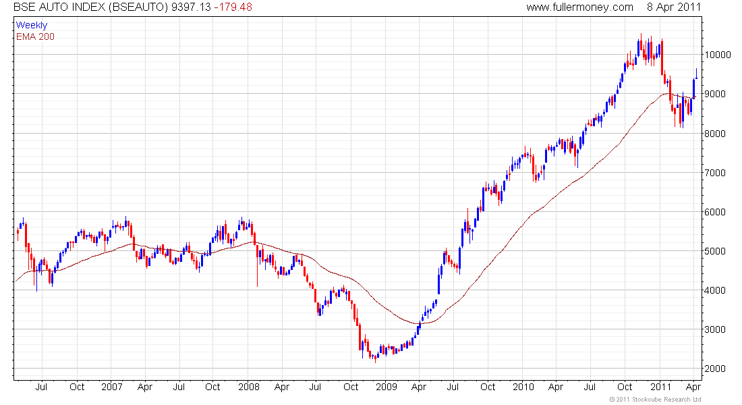Select the 2007 year label on time axis
This screenshot has height=405, width=742.
point(112,387)
